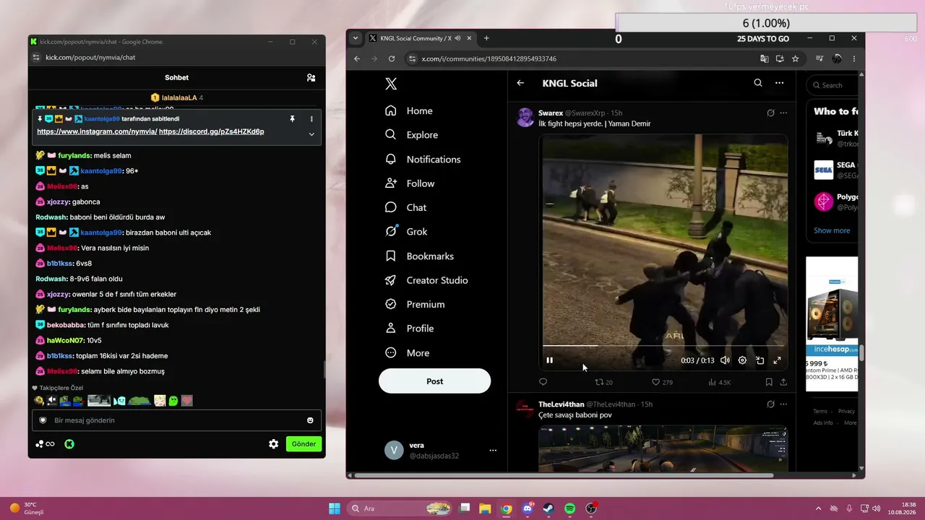Go back using the KNGL Social arrow

click(x=520, y=83)
